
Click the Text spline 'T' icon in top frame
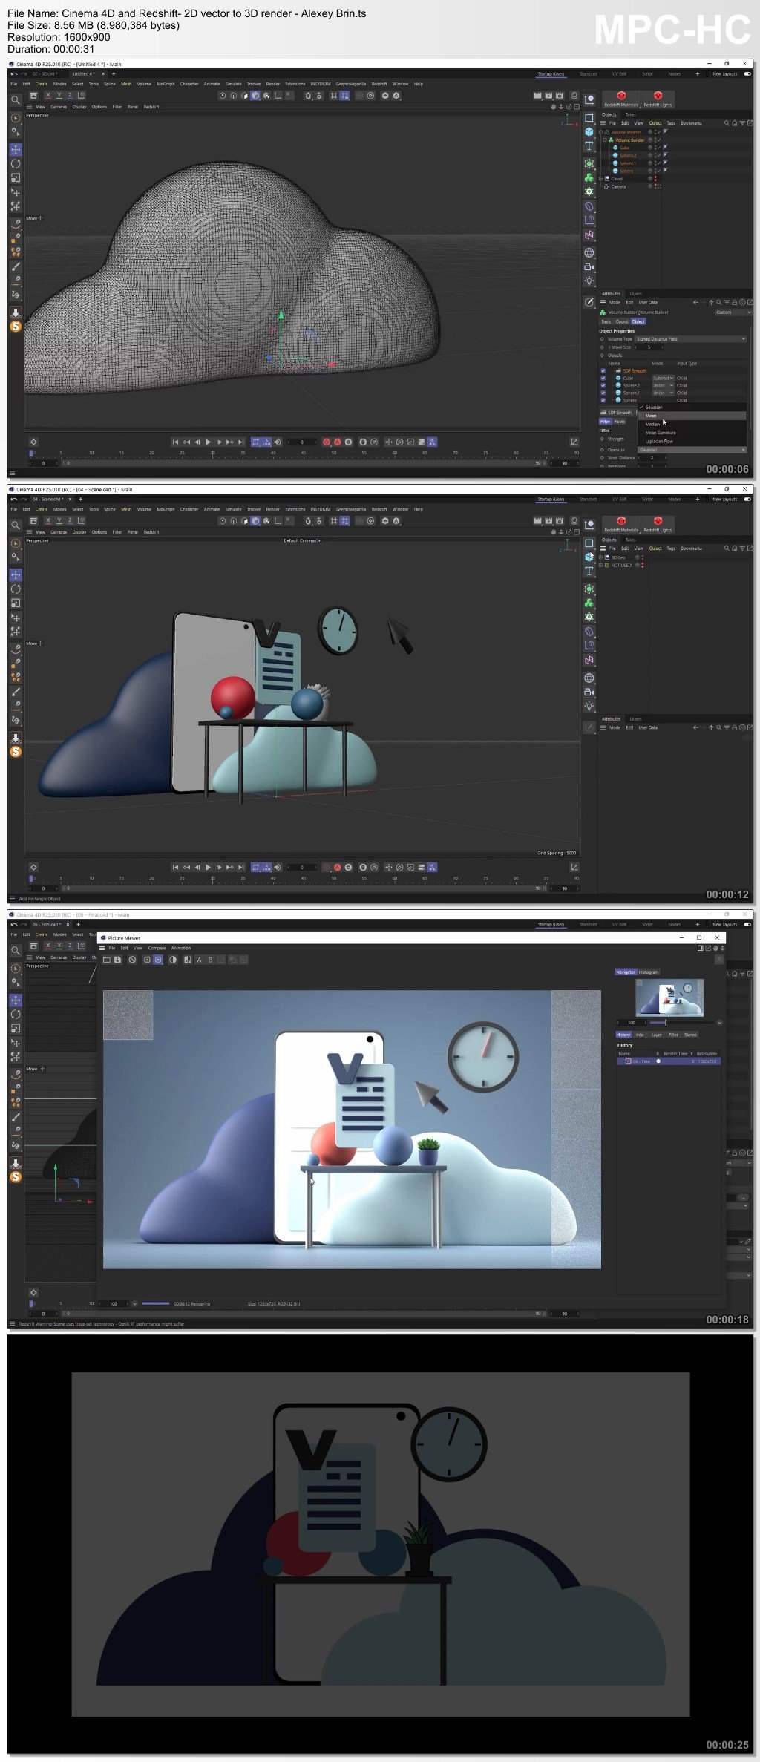589,146
